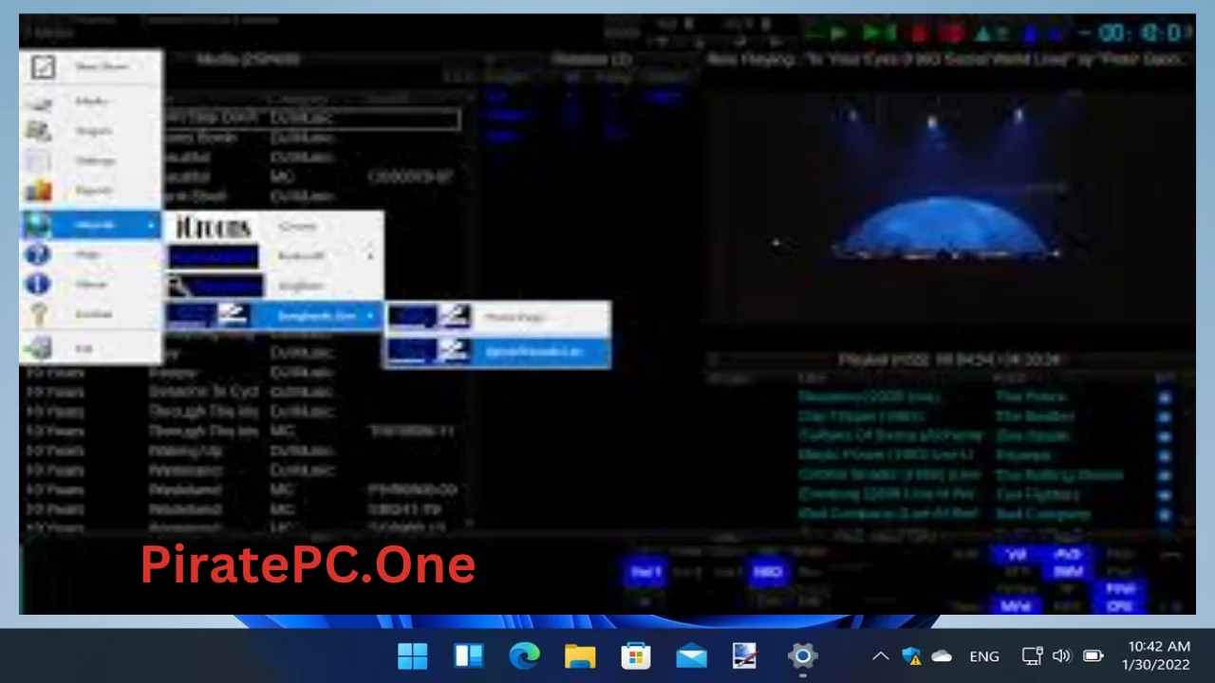The width and height of the screenshot is (1215, 683).
Task: Click the blue icon on the Bad Company row
Action: (x=1165, y=514)
